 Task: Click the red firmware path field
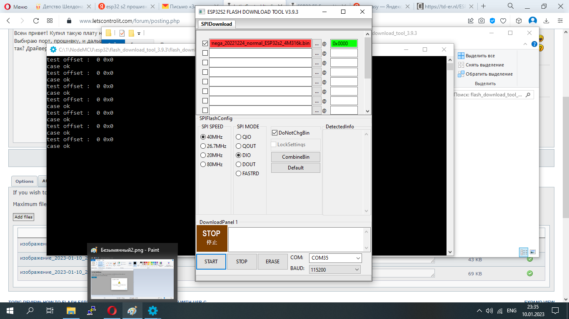(x=260, y=43)
